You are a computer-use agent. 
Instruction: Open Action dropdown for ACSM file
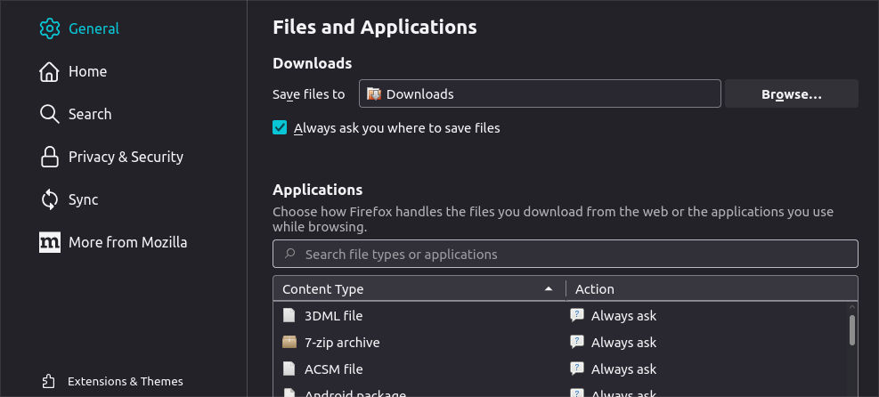point(704,369)
